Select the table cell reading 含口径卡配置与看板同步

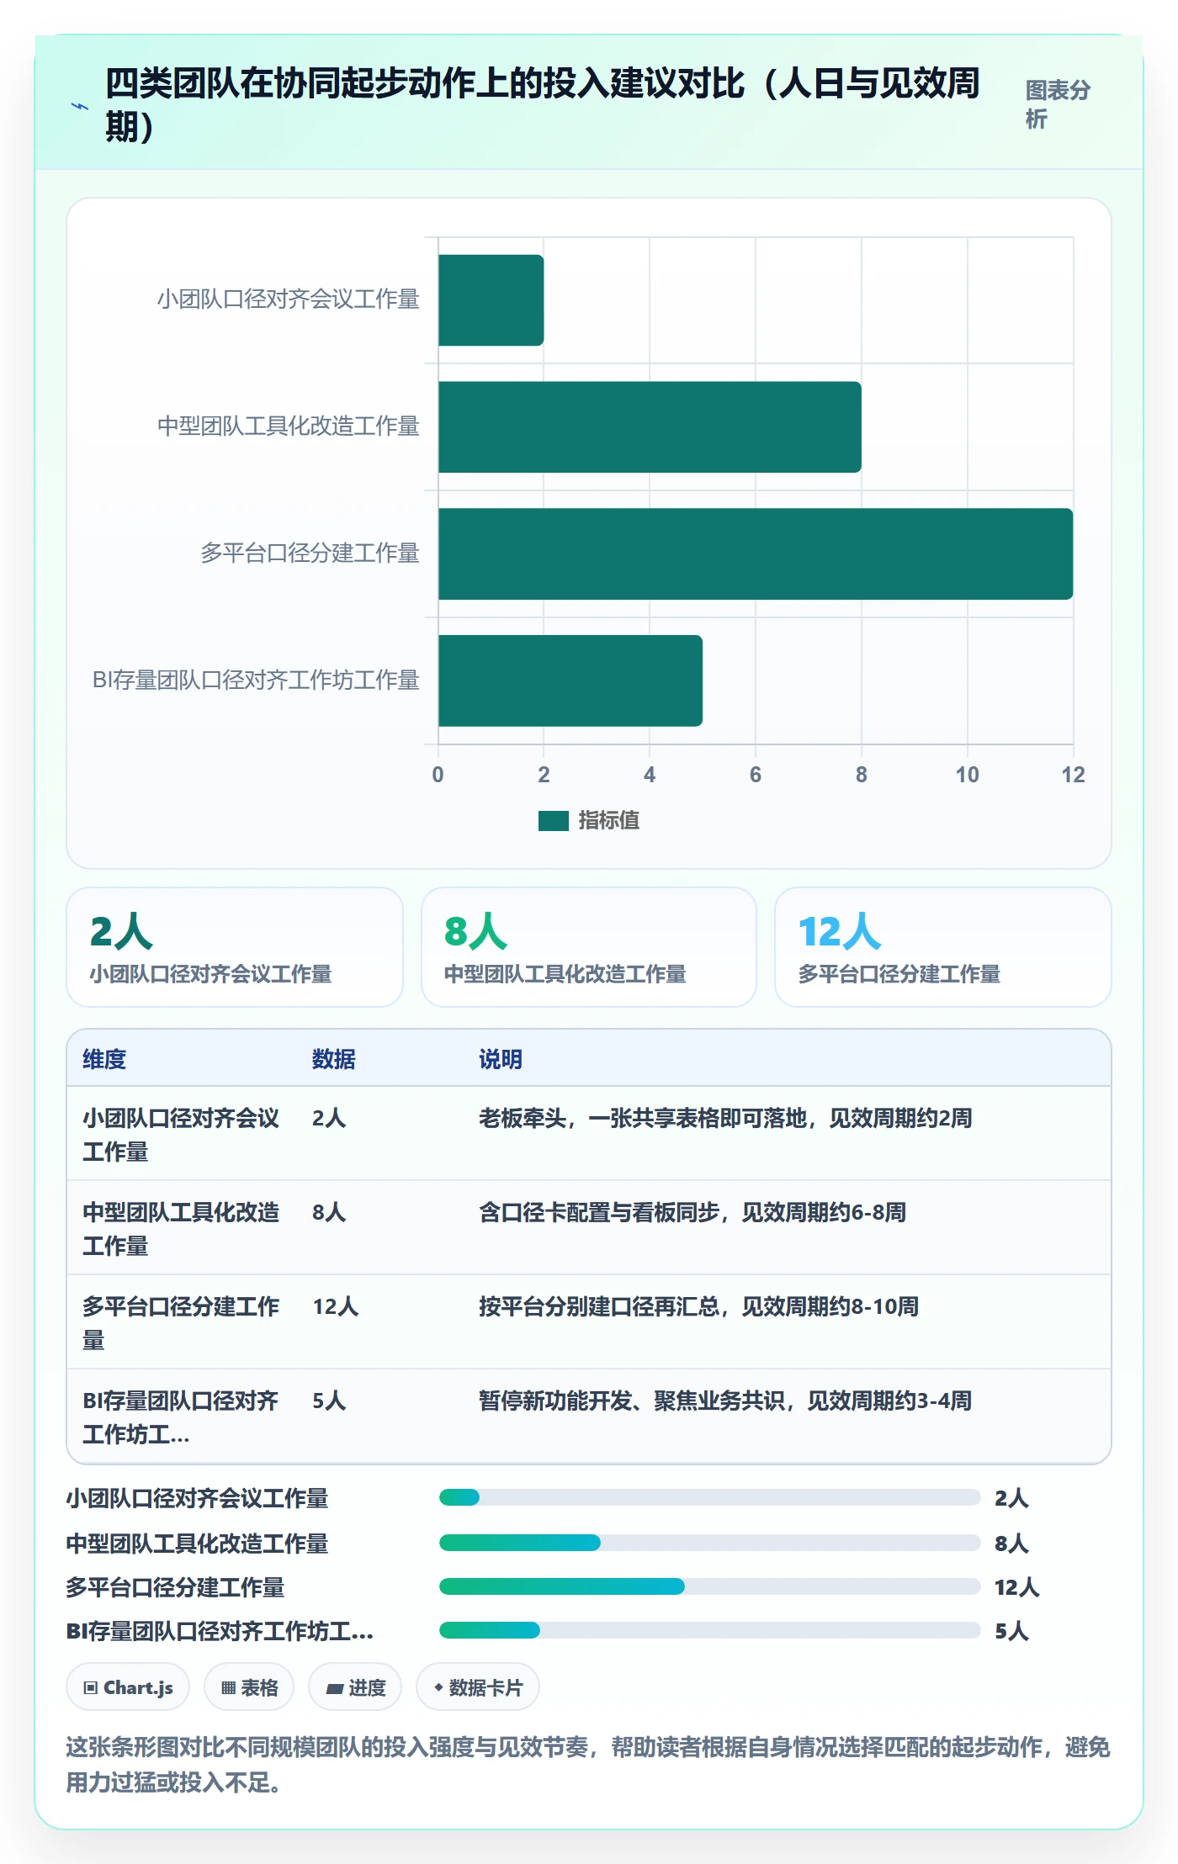tap(692, 1212)
